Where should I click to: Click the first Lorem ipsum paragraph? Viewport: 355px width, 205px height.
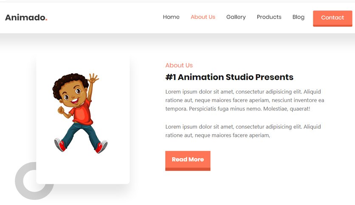tap(245, 100)
